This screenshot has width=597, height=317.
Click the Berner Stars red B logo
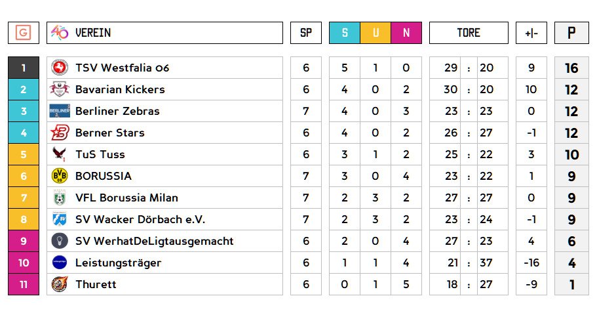click(60, 133)
